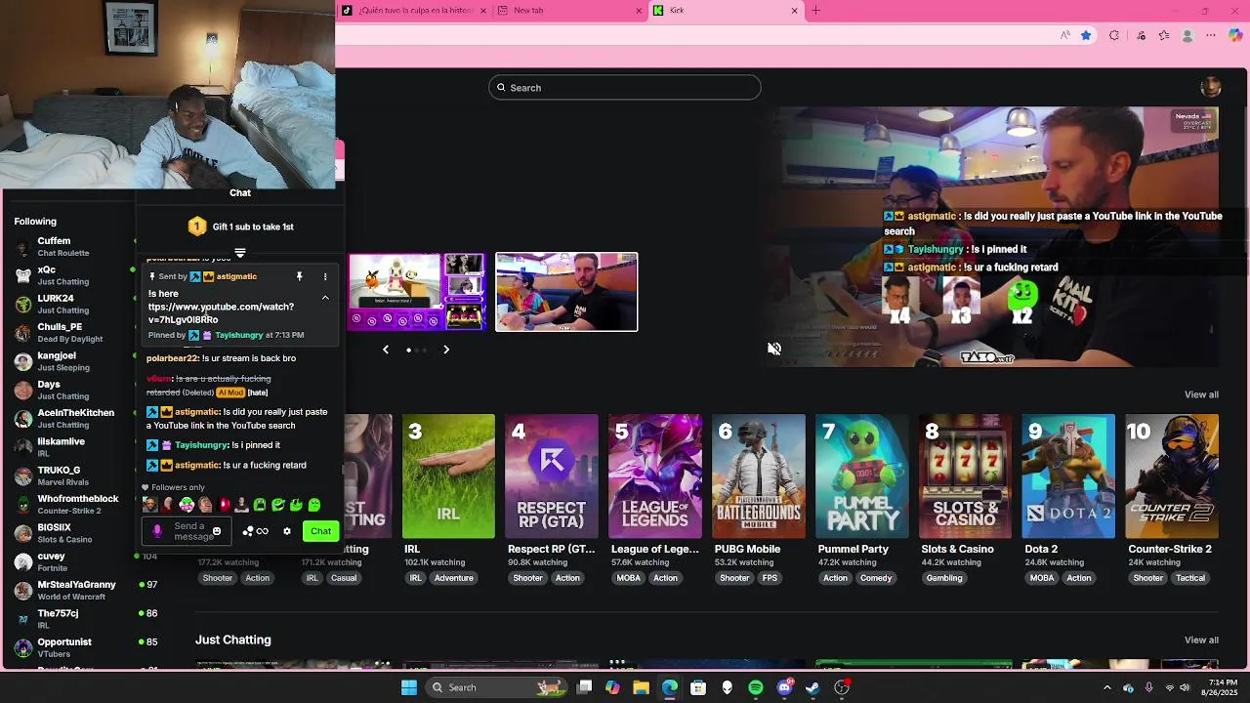This screenshot has width=1250, height=703.
Task: Open a new browser tab with plus
Action: pyautogui.click(x=815, y=11)
